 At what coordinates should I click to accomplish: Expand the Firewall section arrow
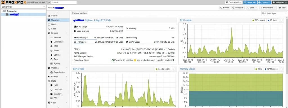pos(66,77)
